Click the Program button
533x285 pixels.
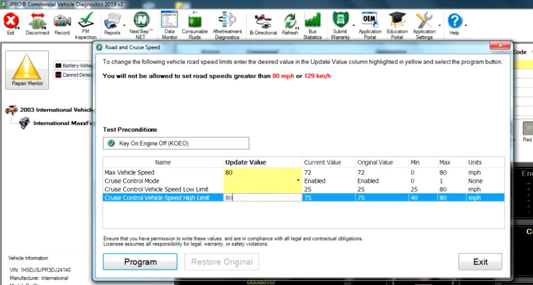(x=140, y=262)
